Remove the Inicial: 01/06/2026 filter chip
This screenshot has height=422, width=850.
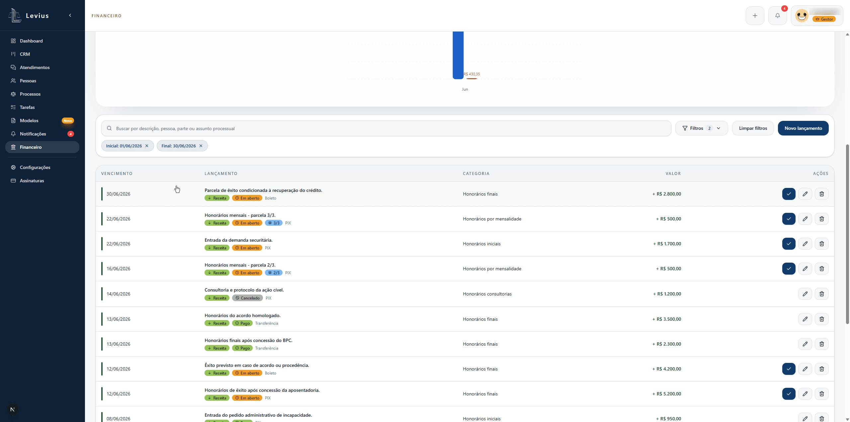point(147,146)
